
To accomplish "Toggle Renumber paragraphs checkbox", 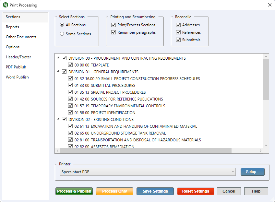I will tap(114, 32).
